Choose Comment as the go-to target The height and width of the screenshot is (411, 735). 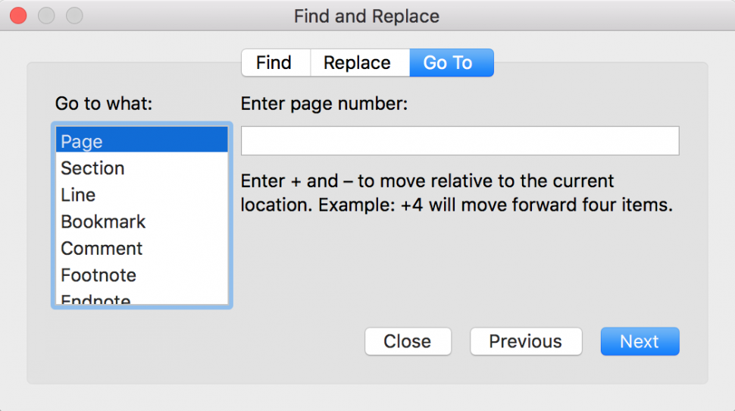142,248
